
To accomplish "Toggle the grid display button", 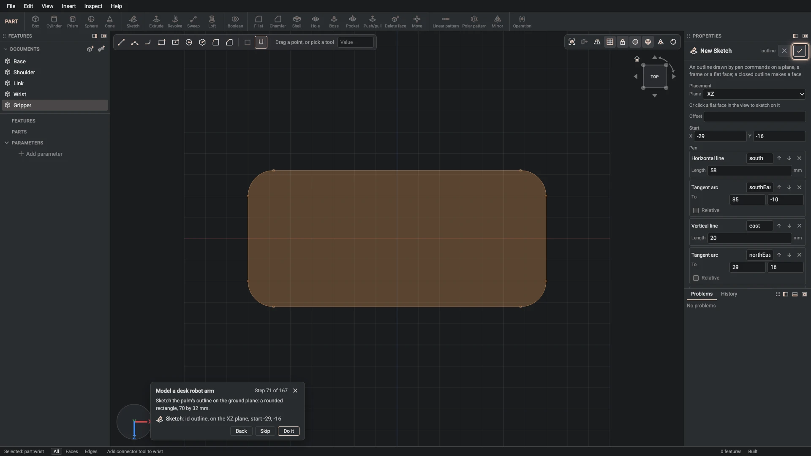I will [610, 42].
